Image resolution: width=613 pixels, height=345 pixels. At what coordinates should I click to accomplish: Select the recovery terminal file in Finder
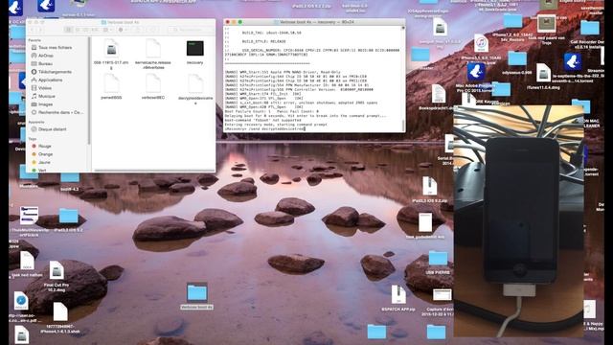[x=194, y=49]
